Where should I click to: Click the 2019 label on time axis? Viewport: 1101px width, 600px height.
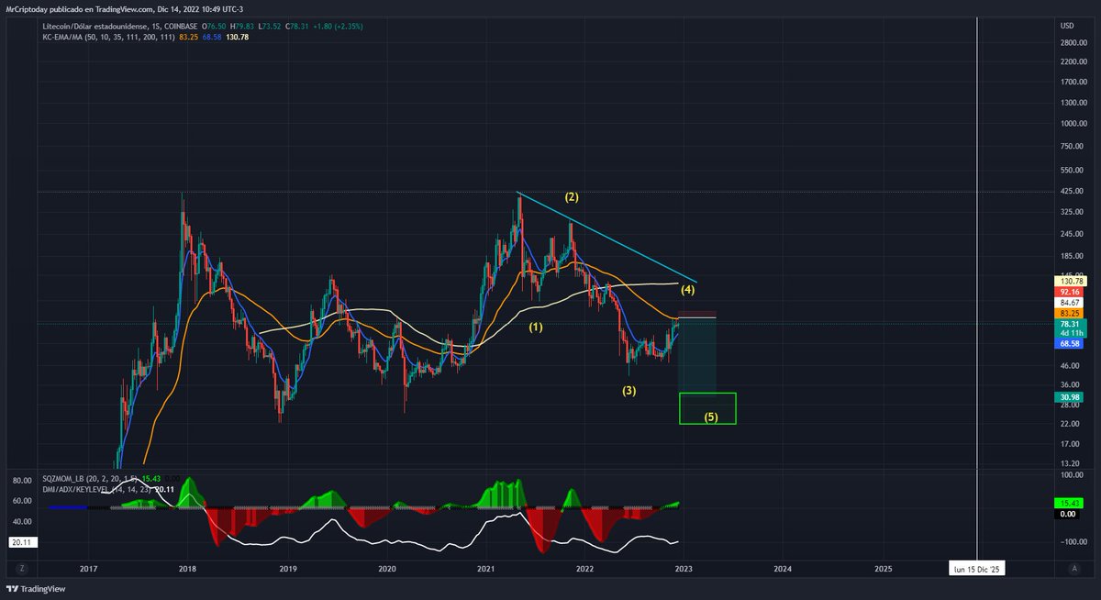click(x=287, y=569)
